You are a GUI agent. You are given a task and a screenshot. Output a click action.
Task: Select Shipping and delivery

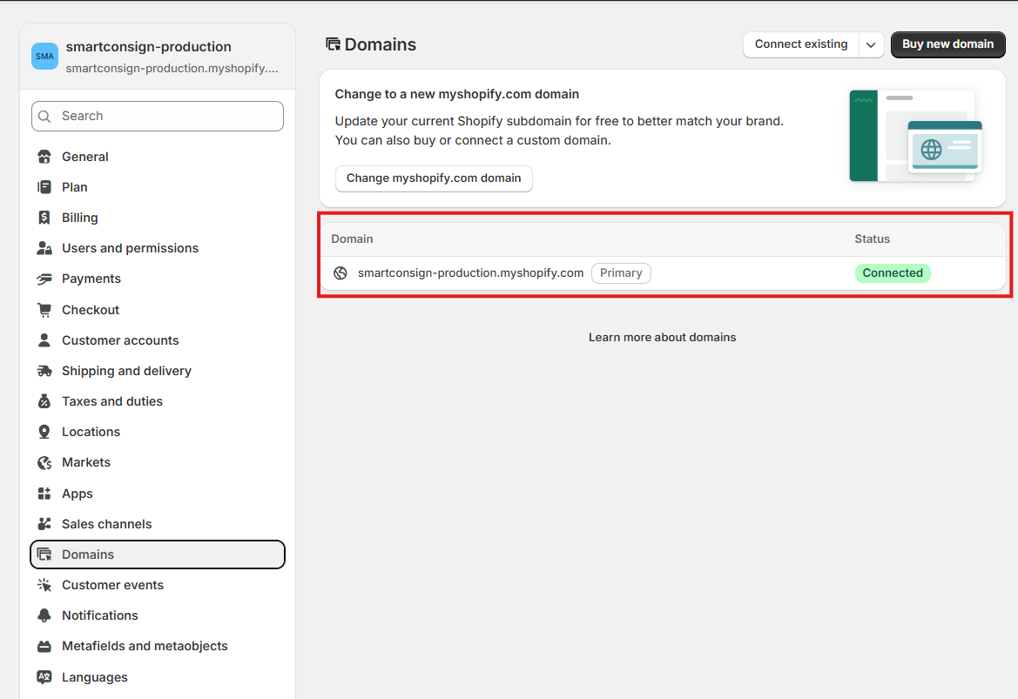point(157,371)
